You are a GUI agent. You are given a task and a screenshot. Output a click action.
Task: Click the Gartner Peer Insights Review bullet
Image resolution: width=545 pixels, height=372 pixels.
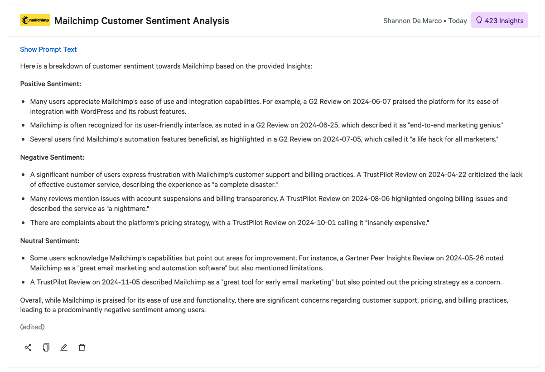click(266, 263)
